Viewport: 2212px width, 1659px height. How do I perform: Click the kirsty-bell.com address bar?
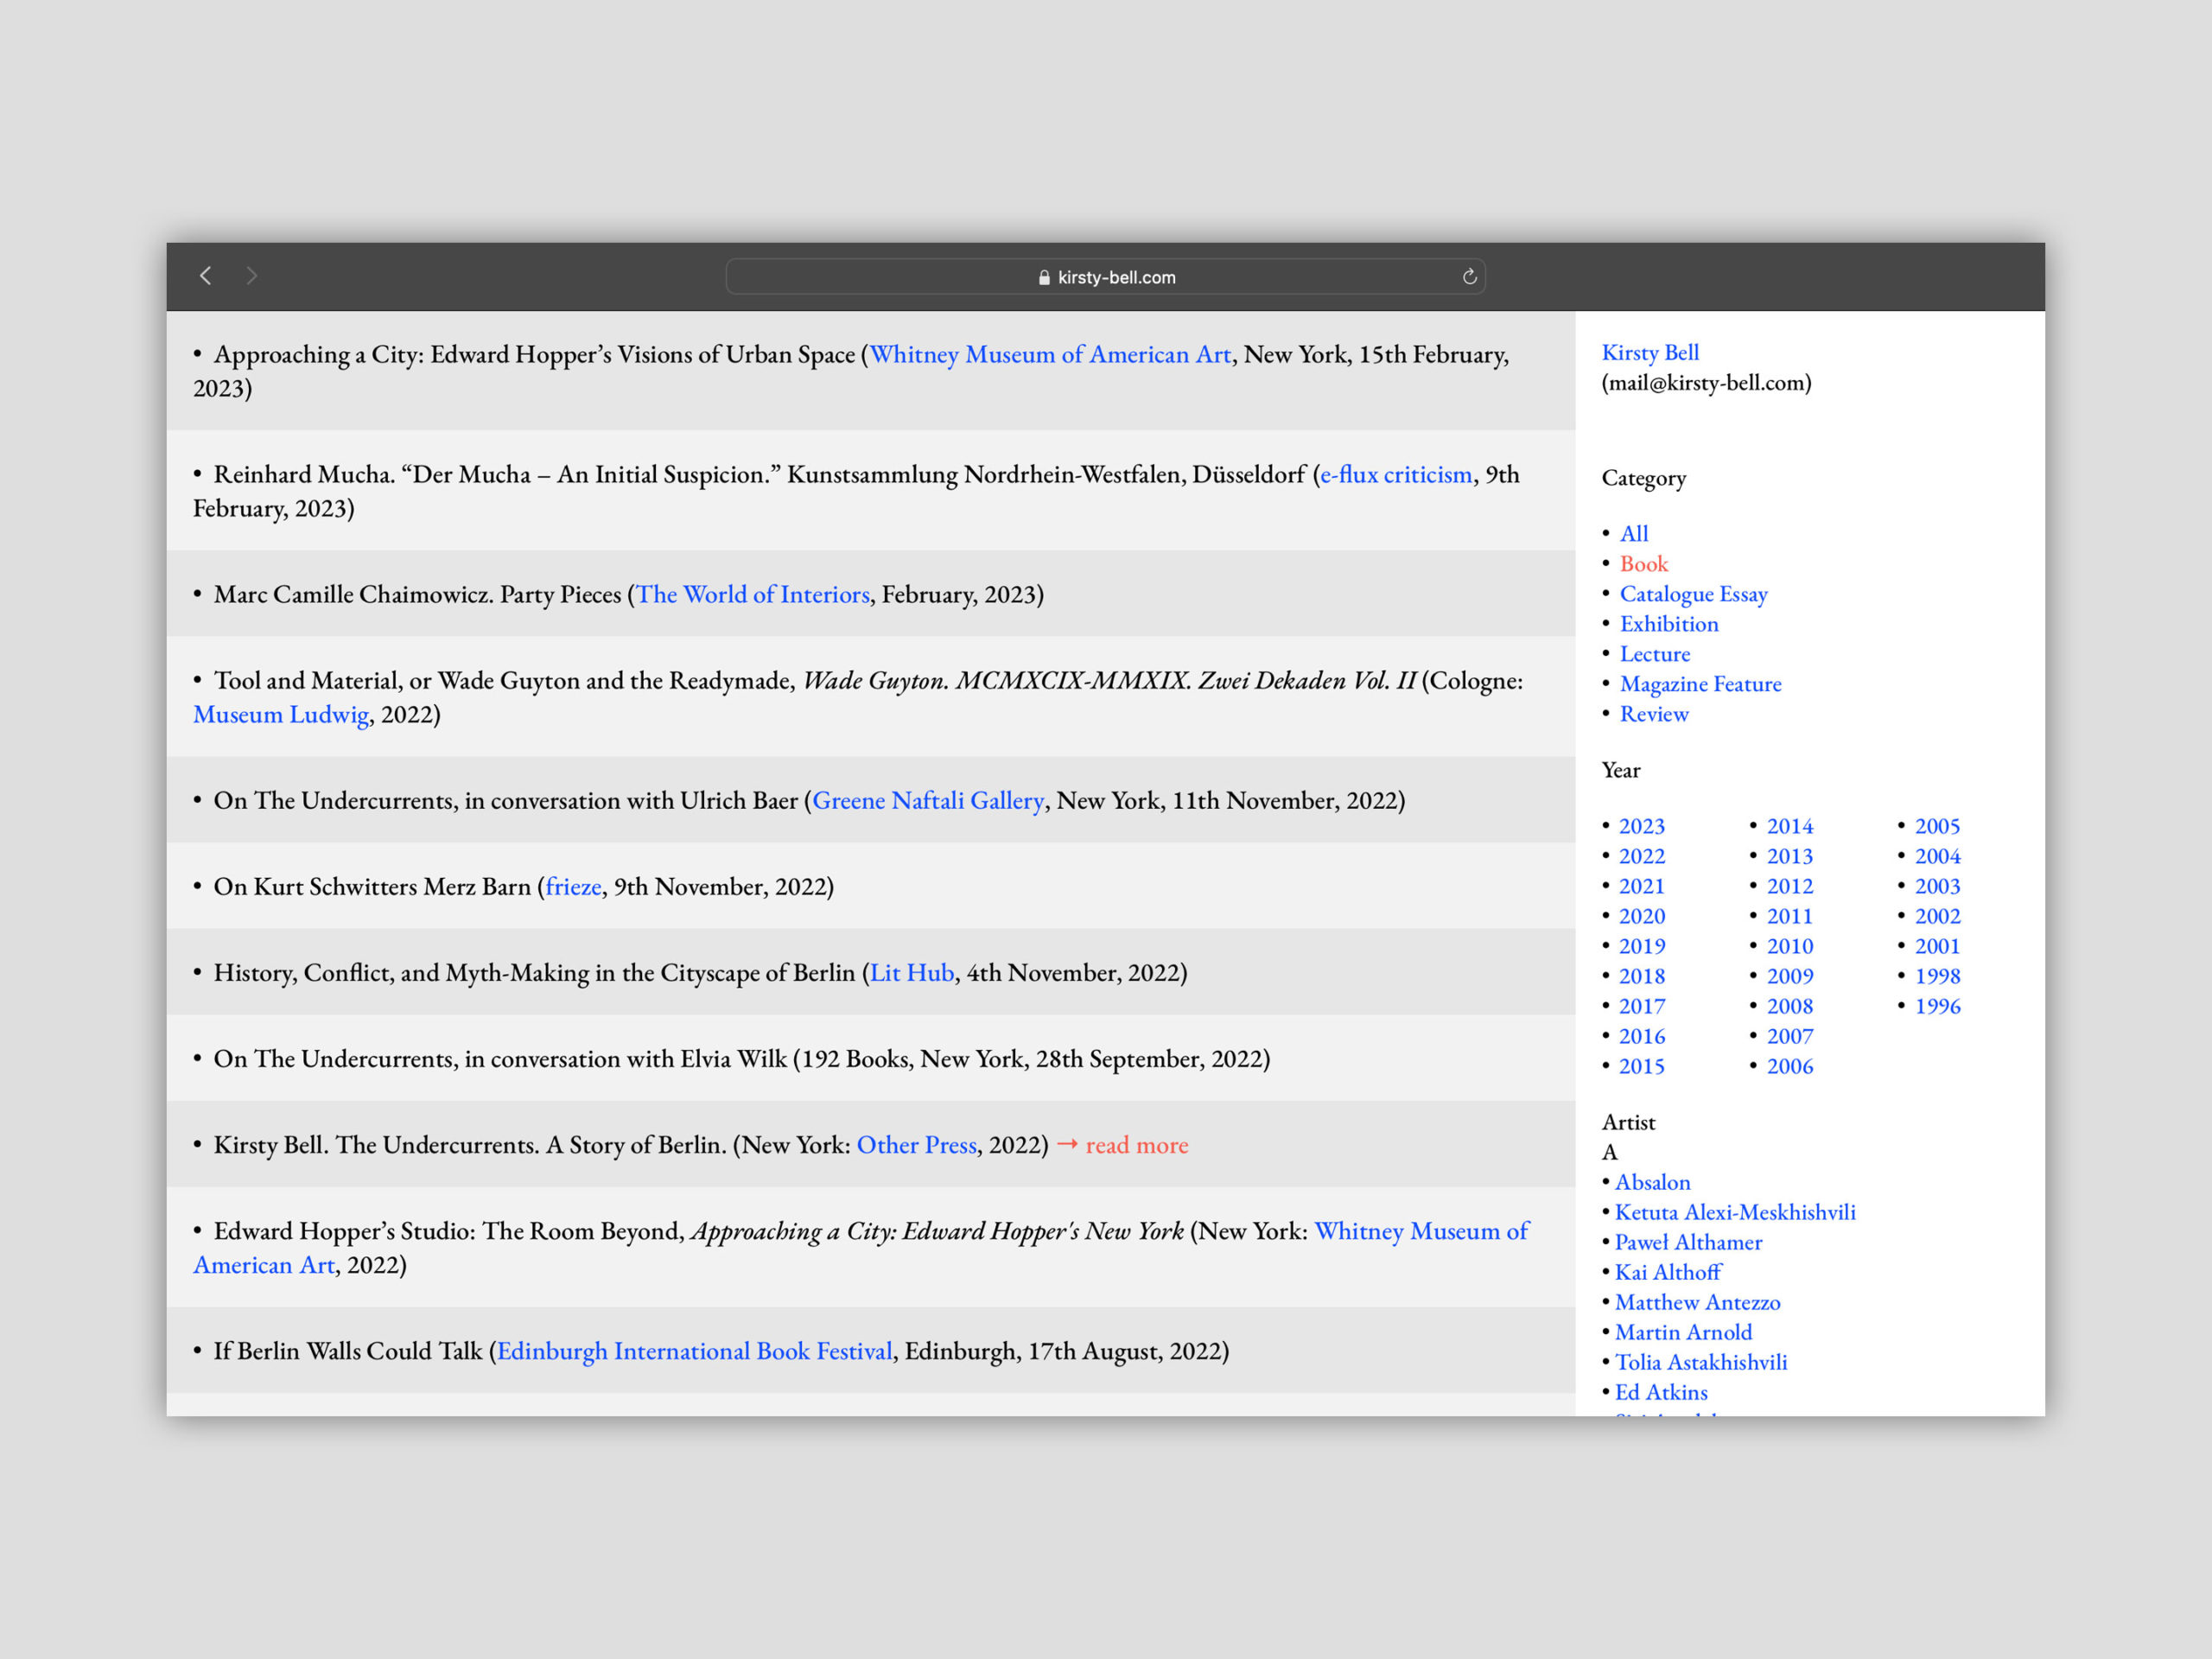click(x=1105, y=277)
